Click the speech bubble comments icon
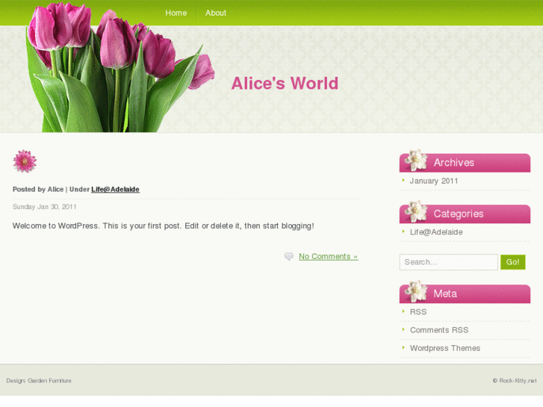543x407 pixels. (x=289, y=256)
